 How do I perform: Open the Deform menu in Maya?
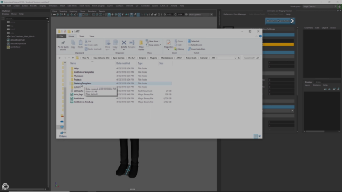(129, 6)
